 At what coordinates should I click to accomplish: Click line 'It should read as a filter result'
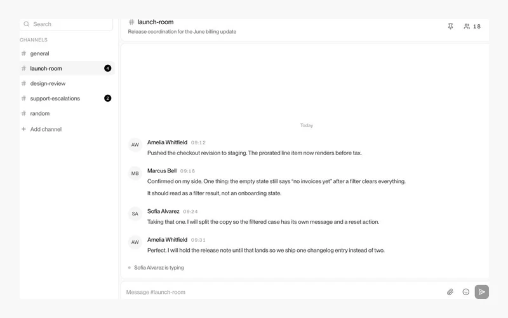(x=214, y=193)
